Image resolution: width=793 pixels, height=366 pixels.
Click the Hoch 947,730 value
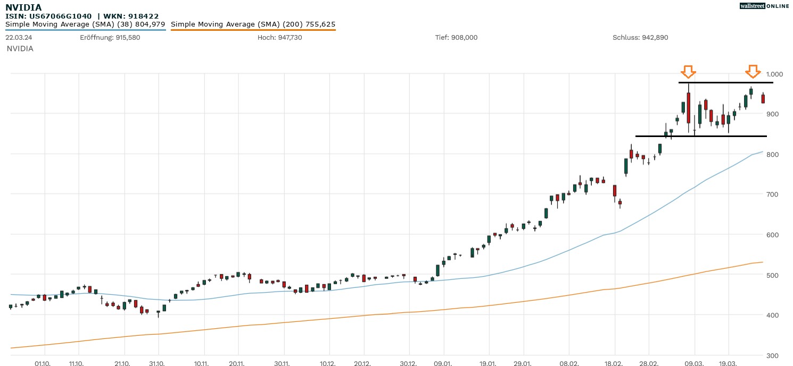[x=279, y=38]
